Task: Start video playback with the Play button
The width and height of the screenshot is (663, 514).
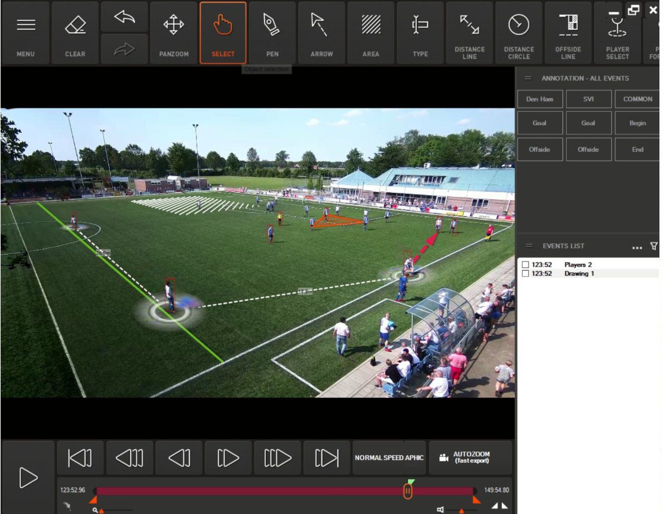Action: 29,478
